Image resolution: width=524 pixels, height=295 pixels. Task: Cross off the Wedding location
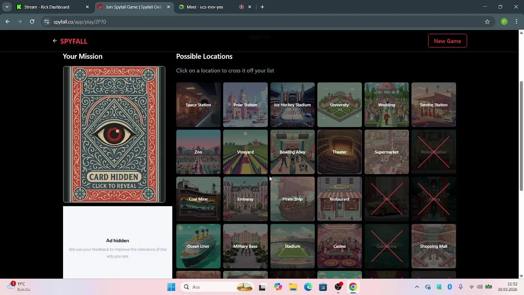point(386,105)
